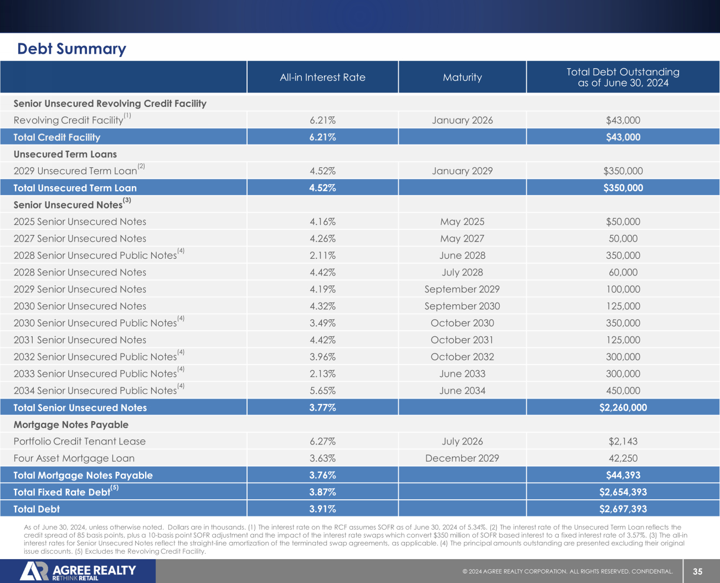Select the 2028 Senior Unsecured Public Notes label
This screenshot has width=720, height=583.
coord(95,255)
